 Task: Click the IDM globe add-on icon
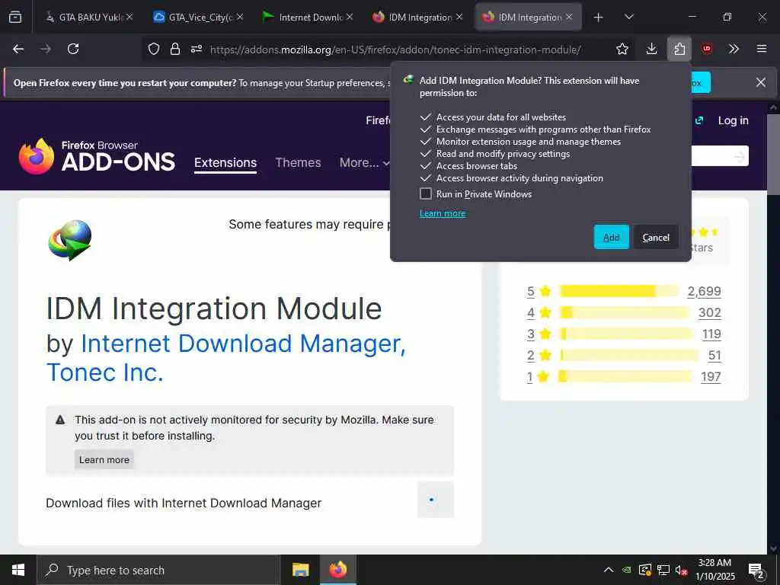(69, 240)
